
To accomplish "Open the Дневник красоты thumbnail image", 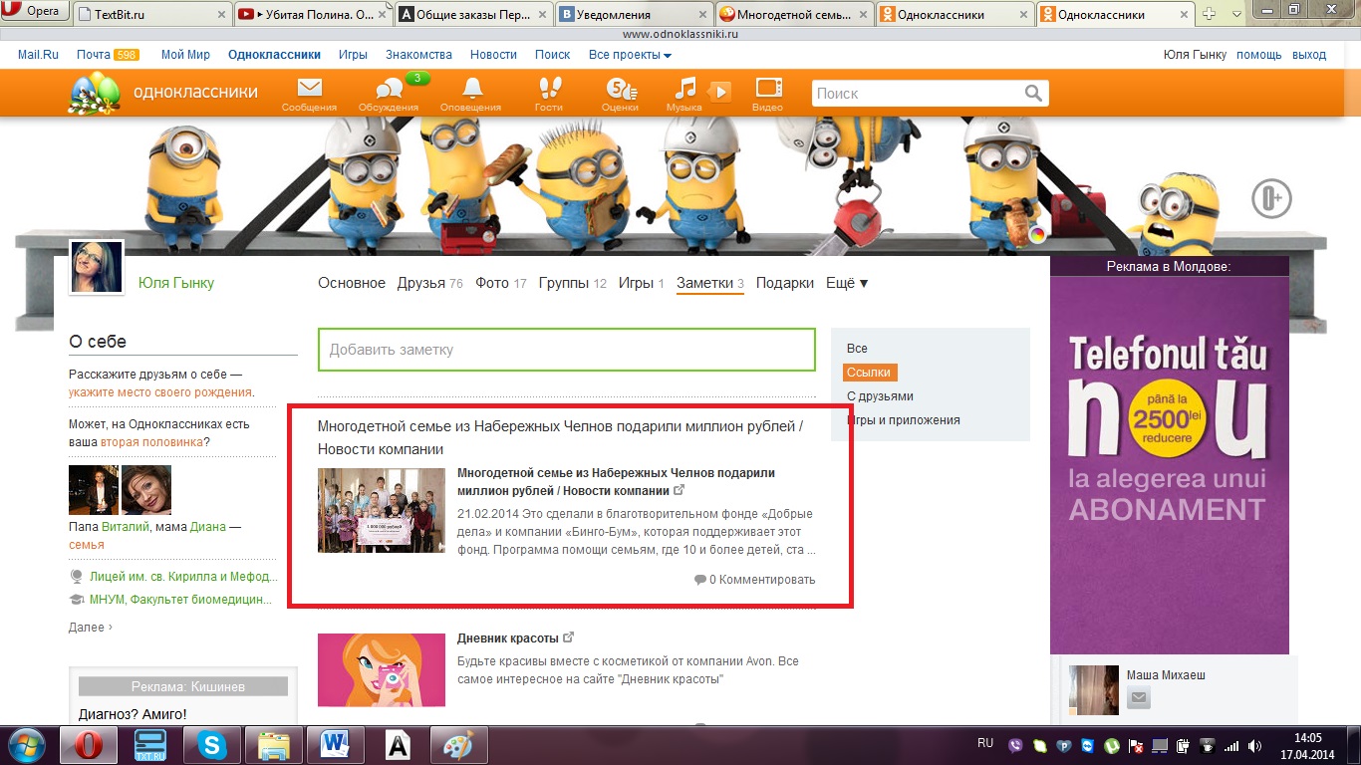I will pyautogui.click(x=382, y=670).
